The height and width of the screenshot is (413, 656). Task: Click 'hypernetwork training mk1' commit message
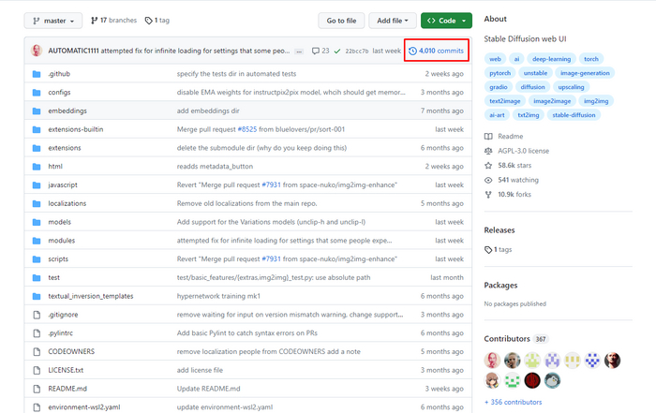[218, 296]
